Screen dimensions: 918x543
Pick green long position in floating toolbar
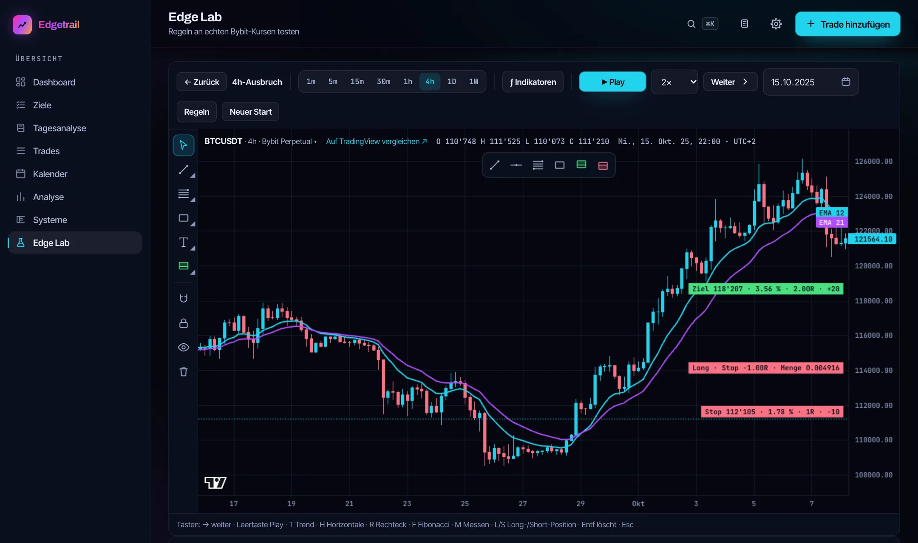tap(581, 164)
